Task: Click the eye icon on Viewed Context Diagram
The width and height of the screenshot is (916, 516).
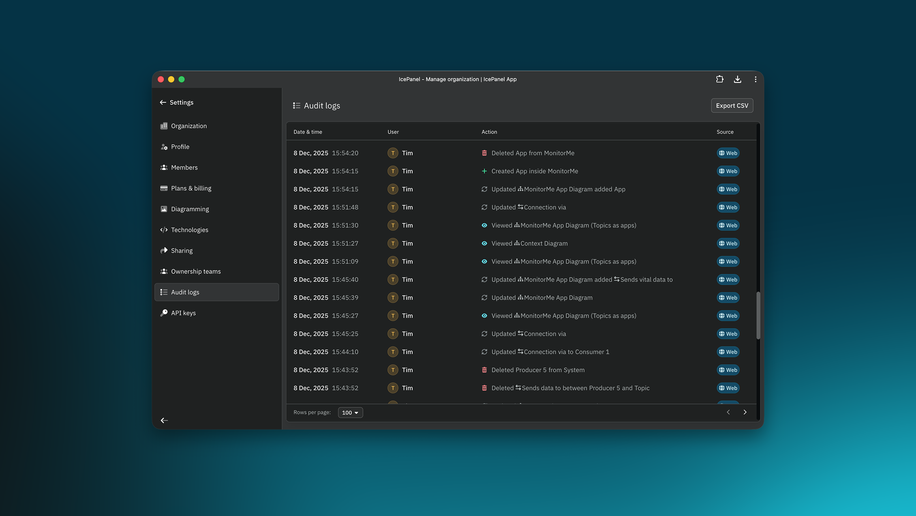Action: point(484,243)
